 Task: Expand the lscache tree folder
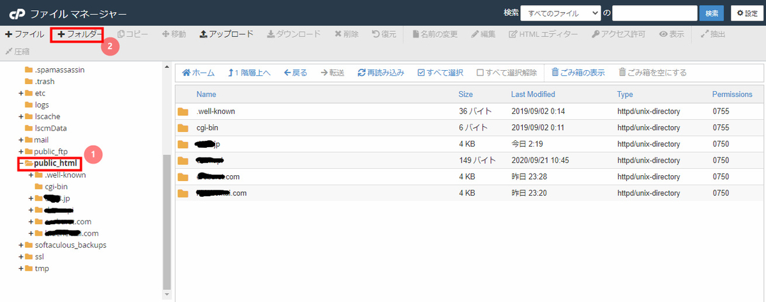(x=21, y=117)
